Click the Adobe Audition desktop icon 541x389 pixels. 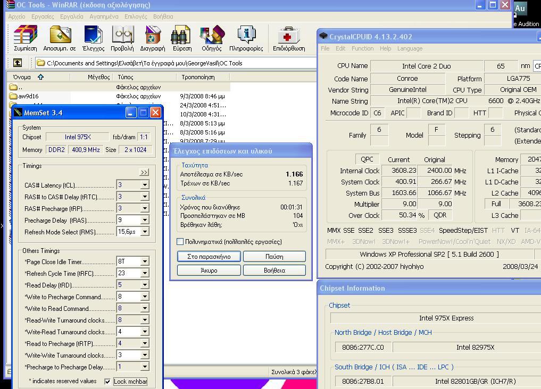(x=520, y=9)
